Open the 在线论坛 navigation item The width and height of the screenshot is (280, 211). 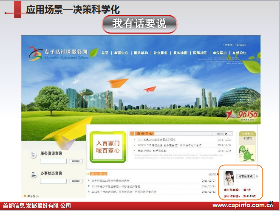239,53
